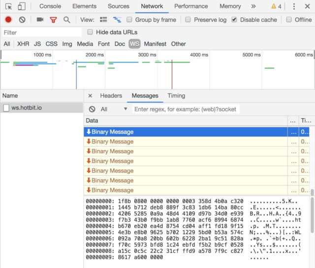Click the 3000 ms timeline tick label
The height and width of the screenshot is (268, 315).
coord(147,55)
